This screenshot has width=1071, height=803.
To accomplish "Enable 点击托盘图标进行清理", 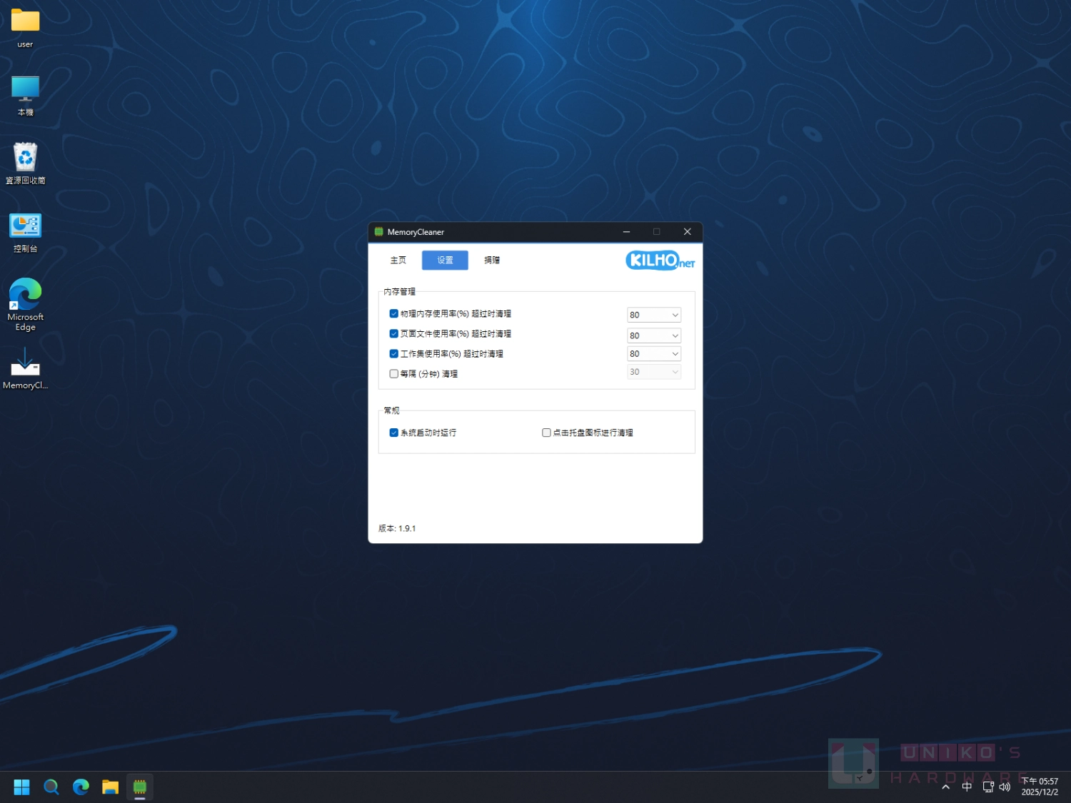I will [546, 433].
